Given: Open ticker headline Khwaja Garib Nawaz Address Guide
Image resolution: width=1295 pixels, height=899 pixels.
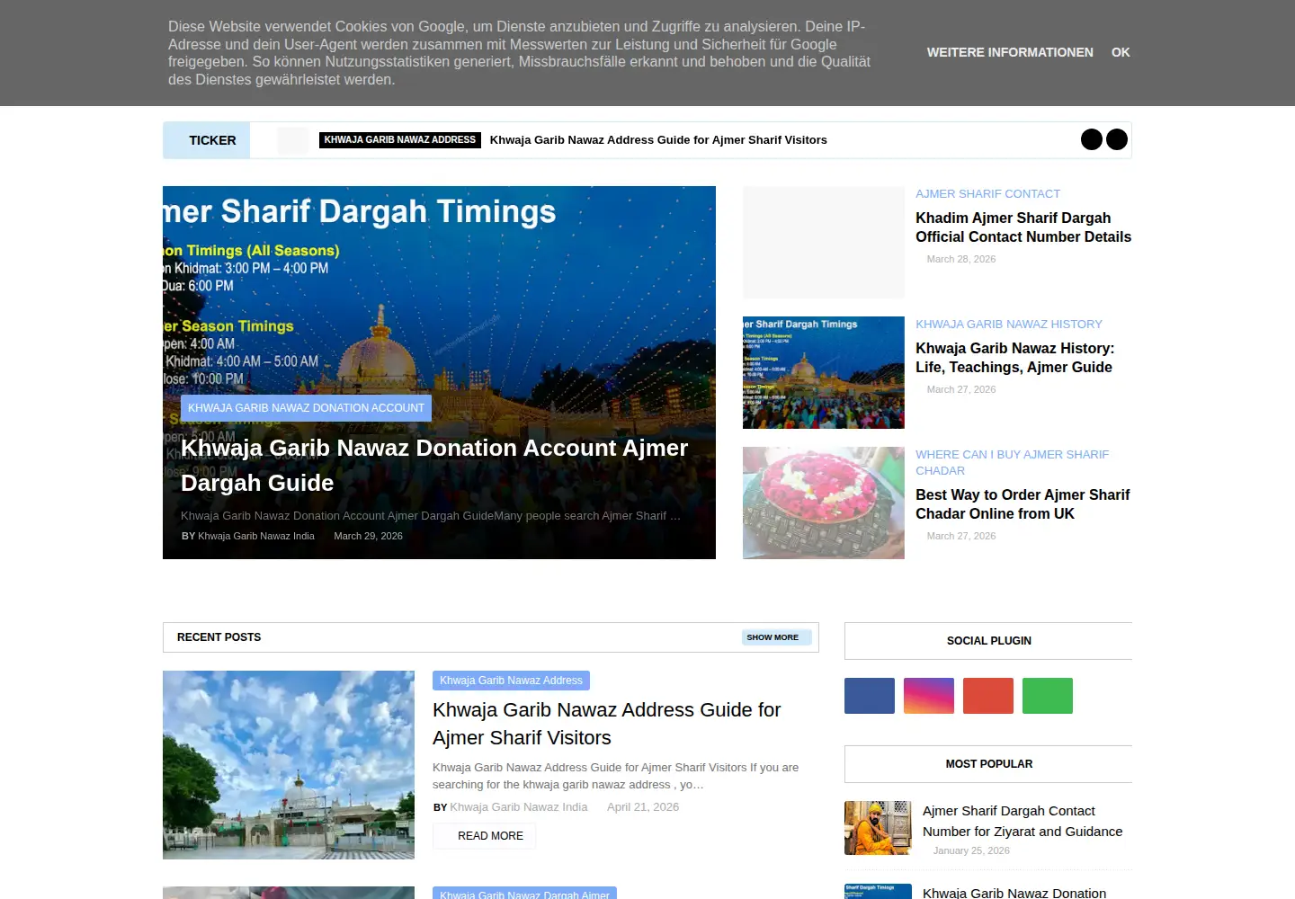Looking at the screenshot, I should tap(658, 140).
